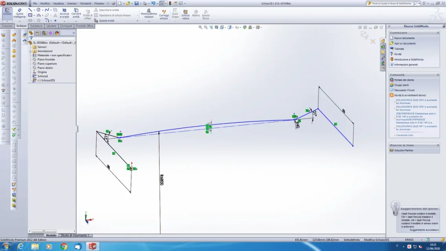This screenshot has height=251, width=446.
Task: Open dropdown arrow beside Save icon
Action: (x=140, y=4)
